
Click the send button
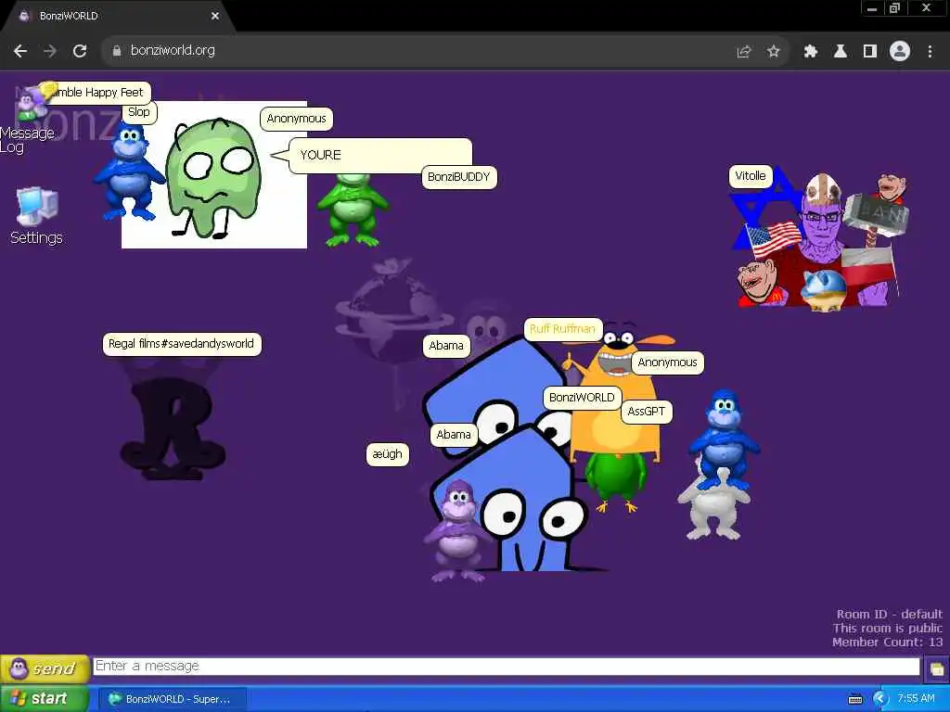45,668
